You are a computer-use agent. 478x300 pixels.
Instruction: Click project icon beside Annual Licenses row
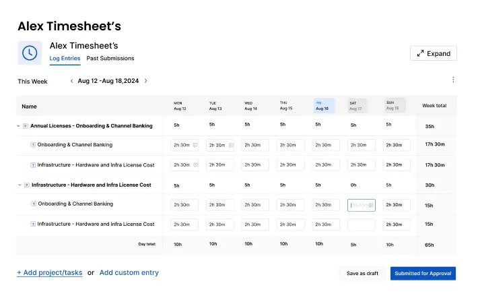[x=26, y=125]
